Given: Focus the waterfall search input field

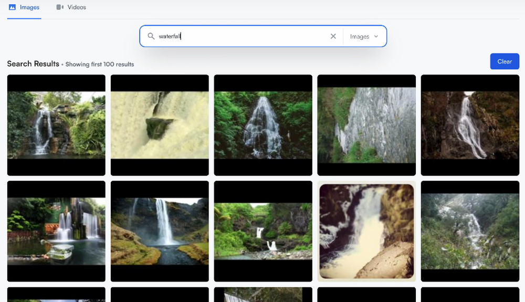Looking at the screenshot, I should (x=241, y=36).
